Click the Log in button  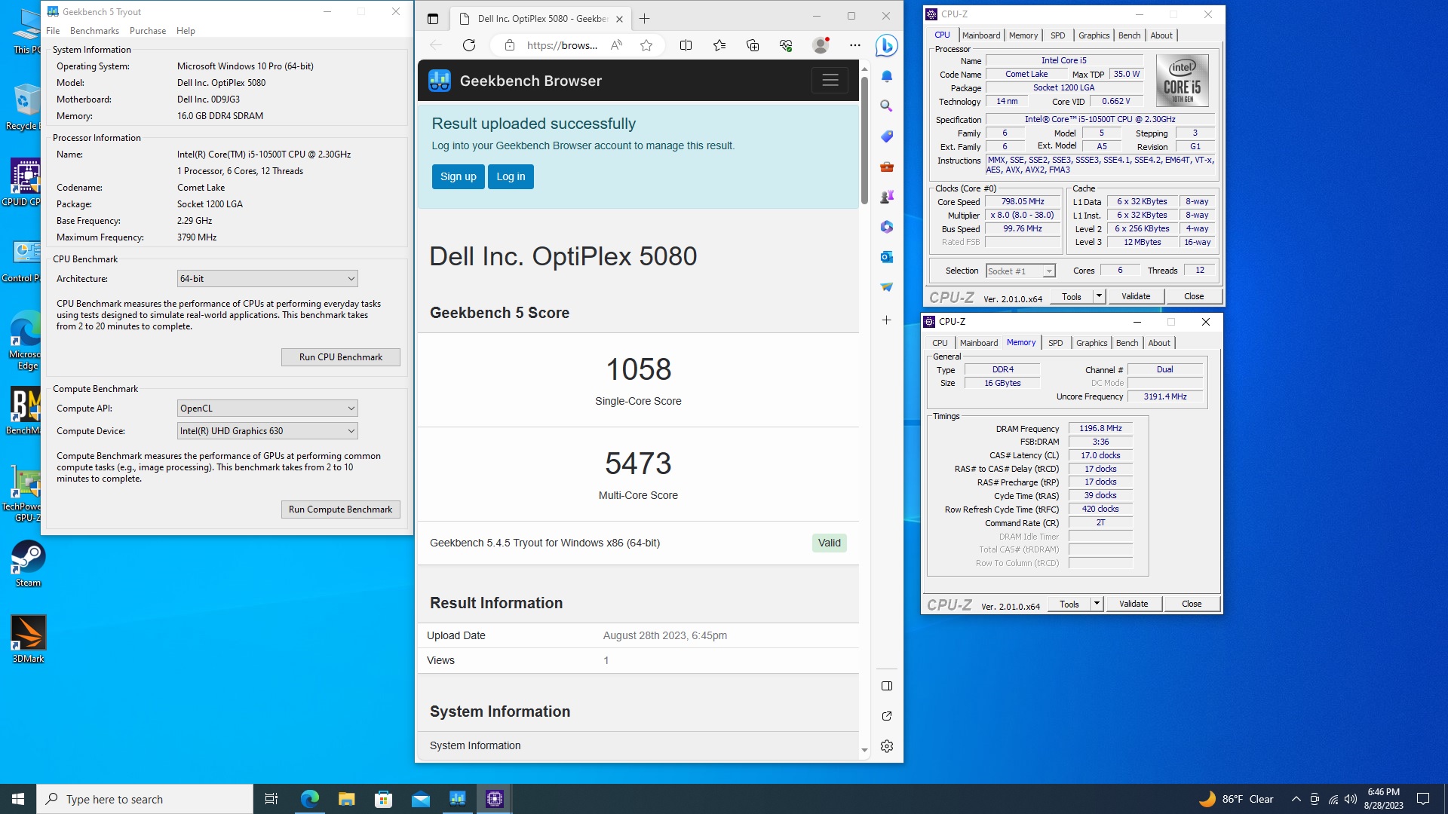pyautogui.click(x=511, y=176)
